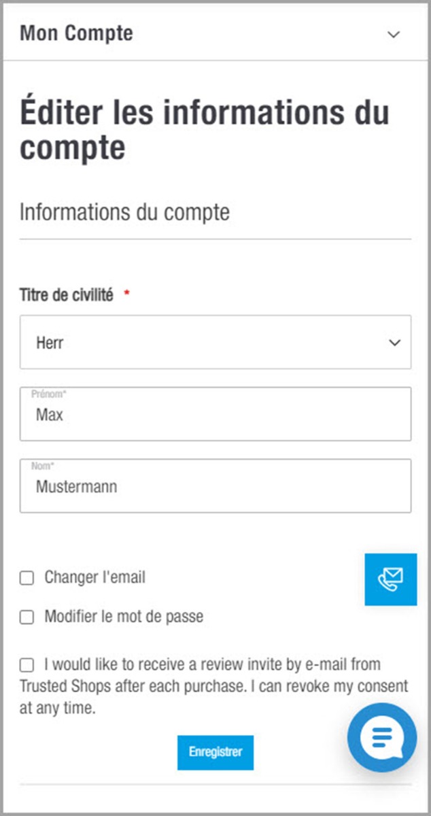
Task: Expand the Mon Compte chevron arrow
Action: pyautogui.click(x=394, y=35)
